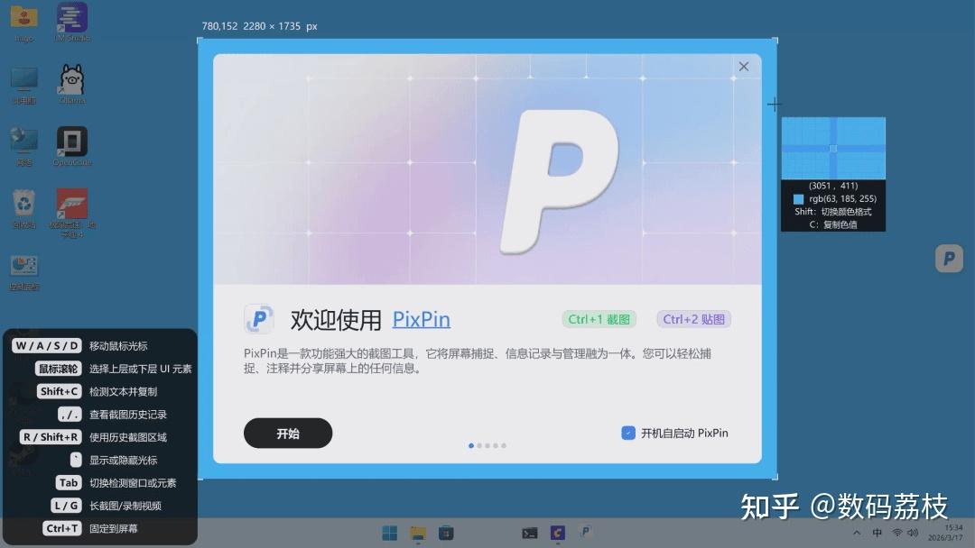Image resolution: width=975 pixels, height=548 pixels.
Task: Select the first page indicator dot
Action: tap(471, 445)
